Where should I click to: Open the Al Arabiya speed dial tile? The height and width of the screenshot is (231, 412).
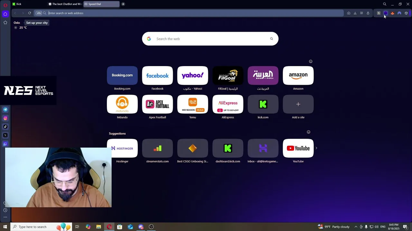[x=263, y=75]
